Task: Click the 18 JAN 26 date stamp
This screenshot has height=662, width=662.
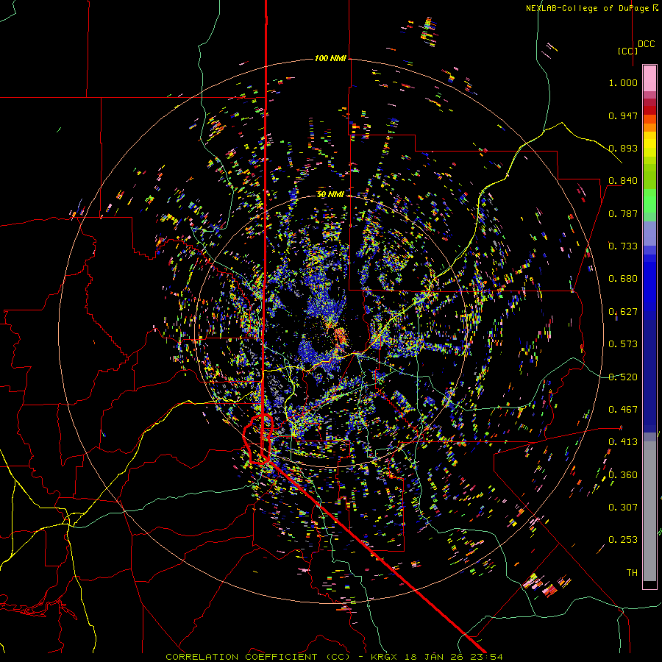Action: 433,657
